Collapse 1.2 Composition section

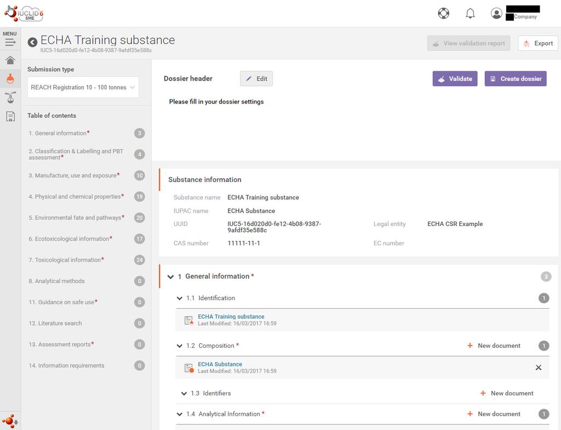click(179, 346)
